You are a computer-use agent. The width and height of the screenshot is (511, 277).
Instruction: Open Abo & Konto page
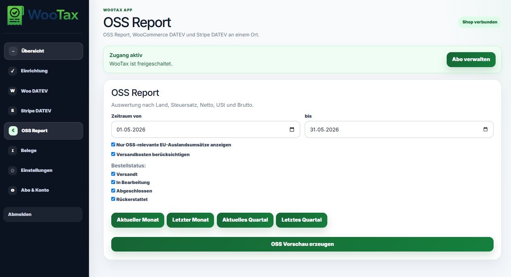pyautogui.click(x=43, y=190)
